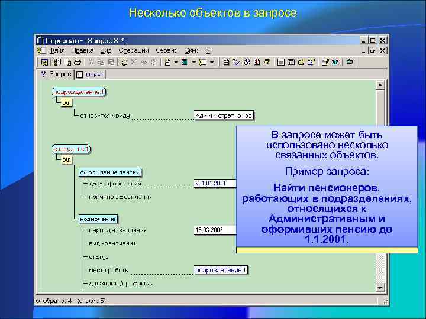The width and height of the screenshot is (426, 319).
Task: Restore the inner Запрос 8 document window
Action: point(373,50)
